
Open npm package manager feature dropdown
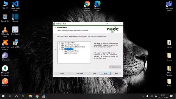point(63,45)
